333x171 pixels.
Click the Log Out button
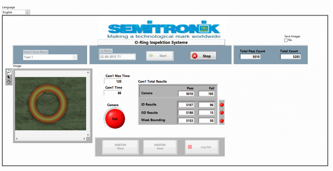click(202, 147)
